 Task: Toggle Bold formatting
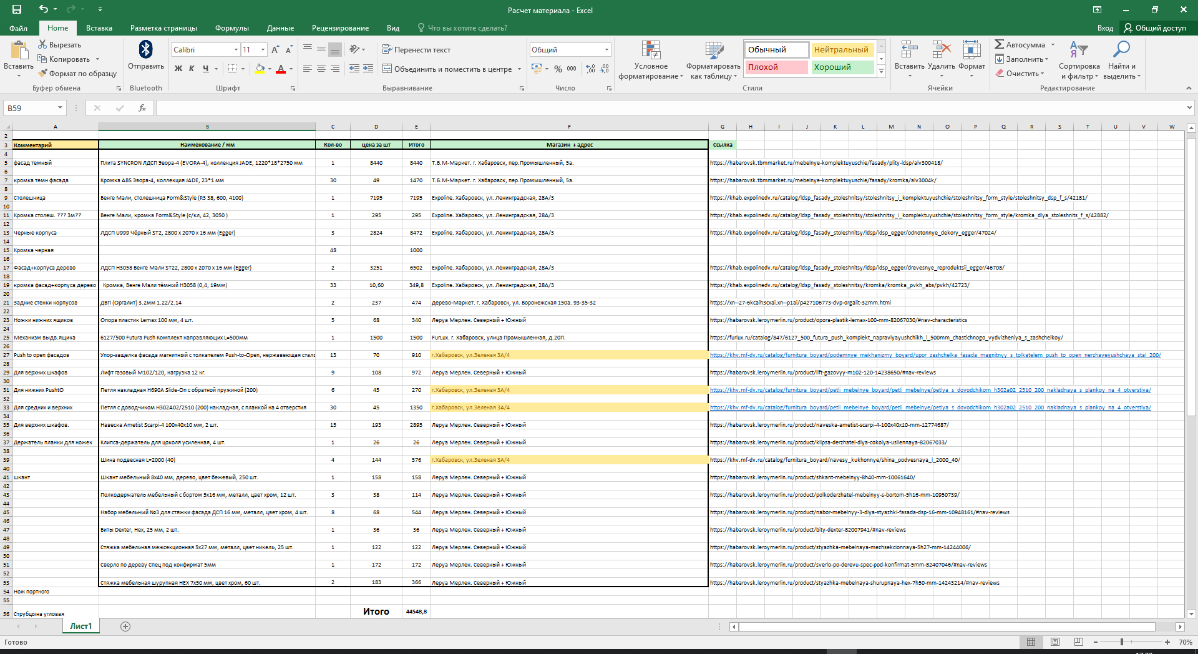coord(178,69)
